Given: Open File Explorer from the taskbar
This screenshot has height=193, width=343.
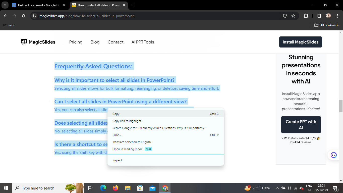Looking at the screenshot, I should [128, 188].
